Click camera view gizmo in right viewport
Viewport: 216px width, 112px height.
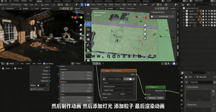click(145, 34)
